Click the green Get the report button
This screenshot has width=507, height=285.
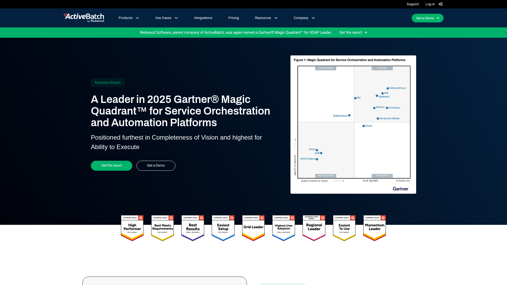click(111, 165)
